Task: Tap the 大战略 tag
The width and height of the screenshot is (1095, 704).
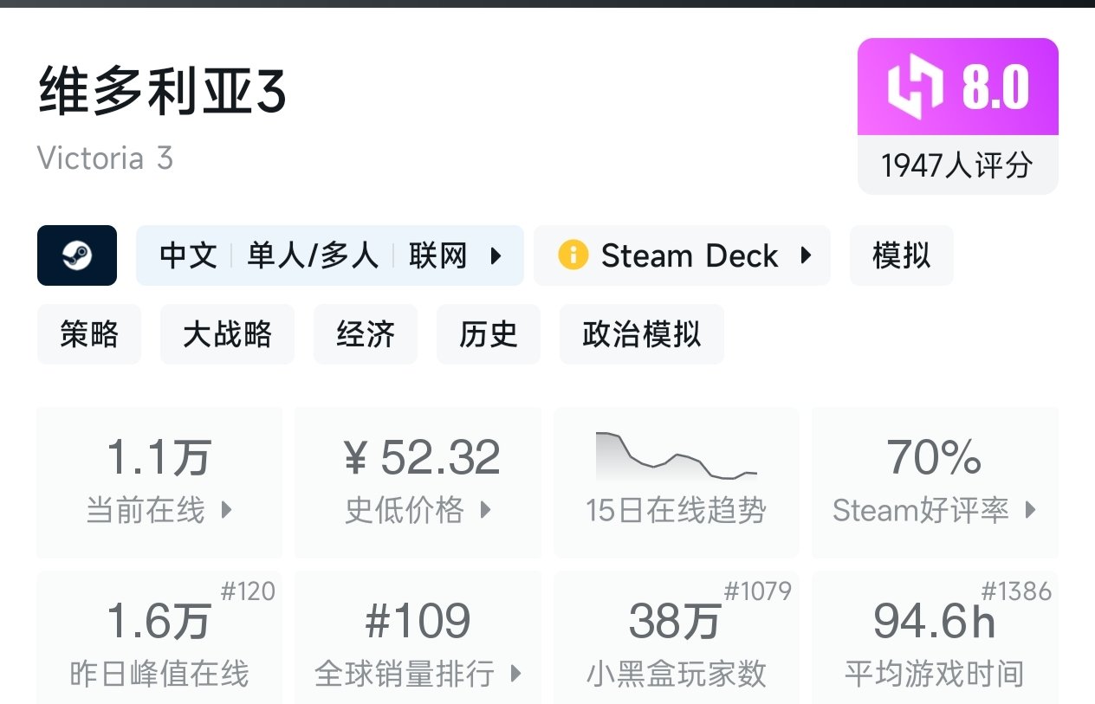Action: tap(227, 333)
